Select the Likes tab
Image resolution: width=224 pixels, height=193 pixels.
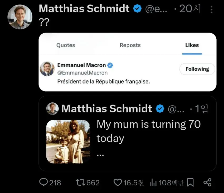coord(192,45)
